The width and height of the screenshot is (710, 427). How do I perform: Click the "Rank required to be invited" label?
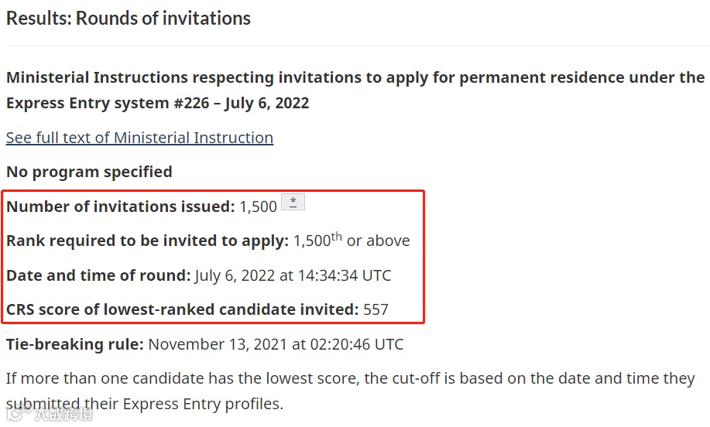tap(147, 241)
